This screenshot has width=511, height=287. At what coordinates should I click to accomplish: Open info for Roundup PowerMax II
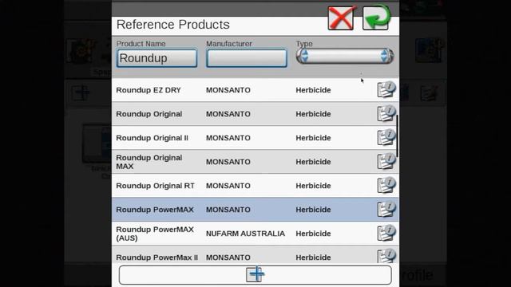coord(386,256)
